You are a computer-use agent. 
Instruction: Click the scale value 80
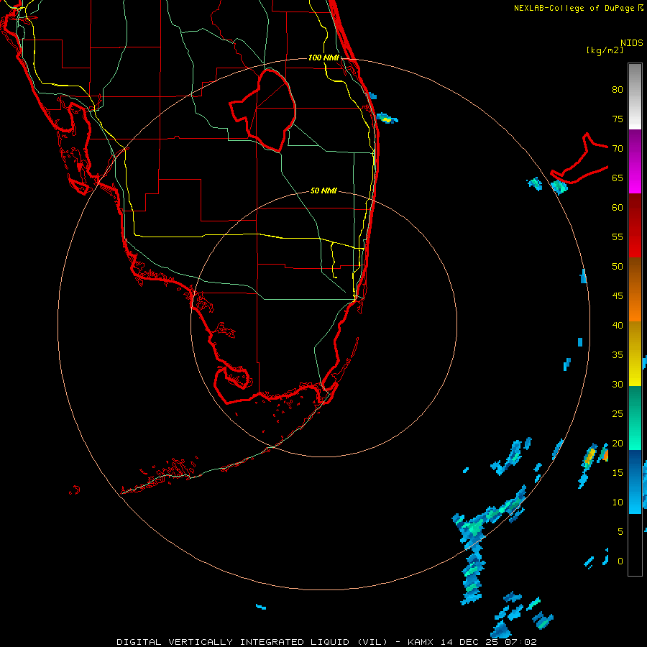(618, 90)
